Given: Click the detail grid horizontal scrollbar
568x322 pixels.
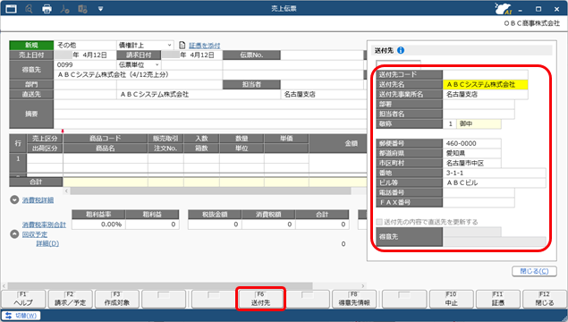Looking at the screenshot, I should tap(210, 191).
